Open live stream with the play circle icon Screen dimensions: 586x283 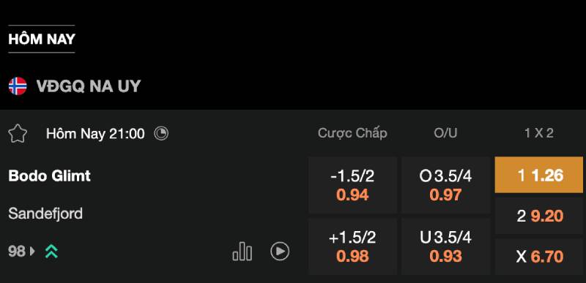click(280, 252)
